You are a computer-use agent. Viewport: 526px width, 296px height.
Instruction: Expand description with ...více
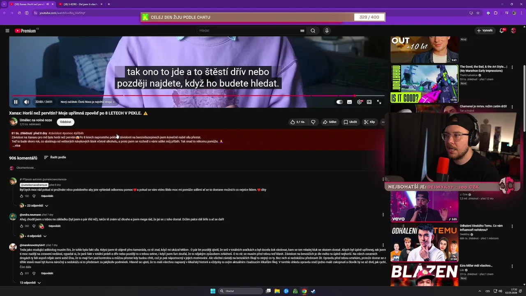tap(16, 146)
